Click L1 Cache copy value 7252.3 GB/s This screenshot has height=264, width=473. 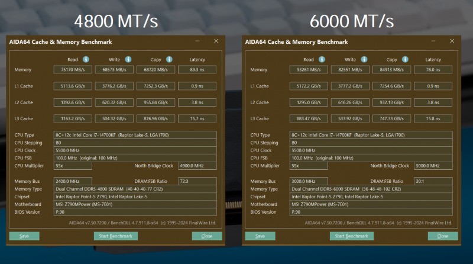click(155, 86)
